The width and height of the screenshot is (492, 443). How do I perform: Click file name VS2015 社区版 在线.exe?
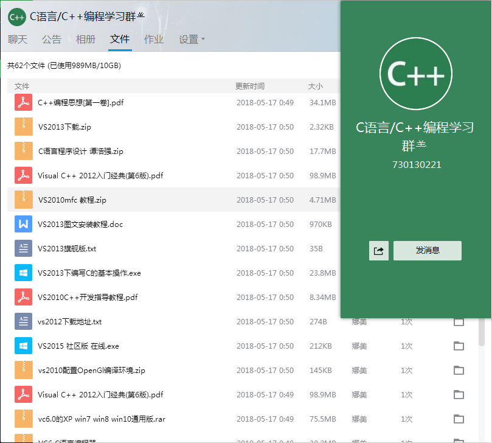pyautogui.click(x=78, y=346)
